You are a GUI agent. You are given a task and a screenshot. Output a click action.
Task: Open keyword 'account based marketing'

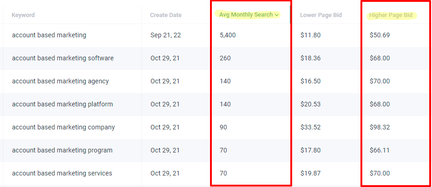(x=49, y=35)
